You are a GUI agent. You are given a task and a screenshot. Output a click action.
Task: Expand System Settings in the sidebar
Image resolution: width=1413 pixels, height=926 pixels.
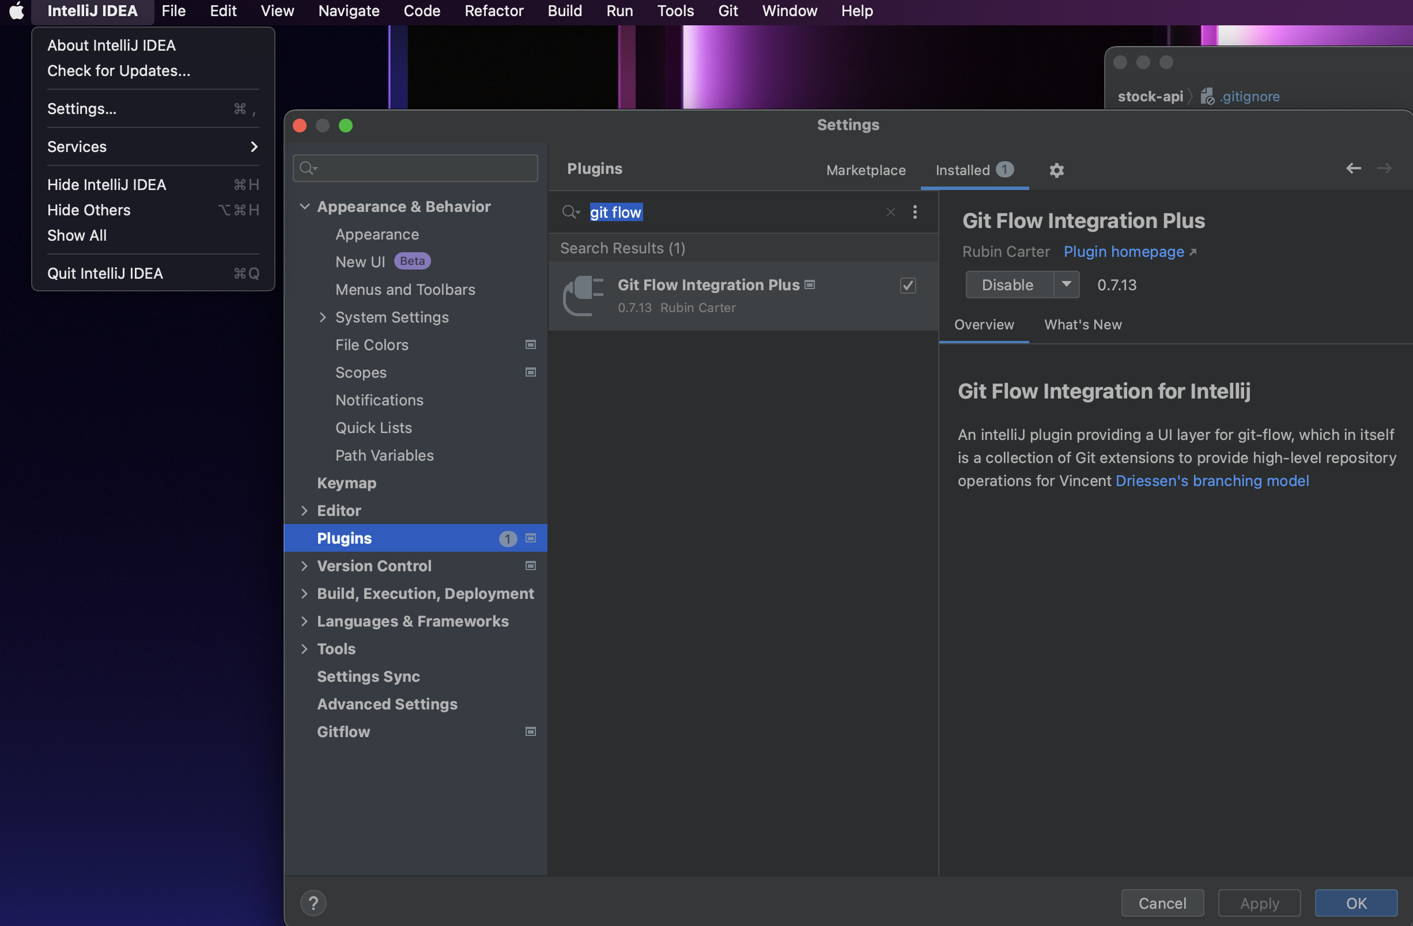tap(323, 317)
